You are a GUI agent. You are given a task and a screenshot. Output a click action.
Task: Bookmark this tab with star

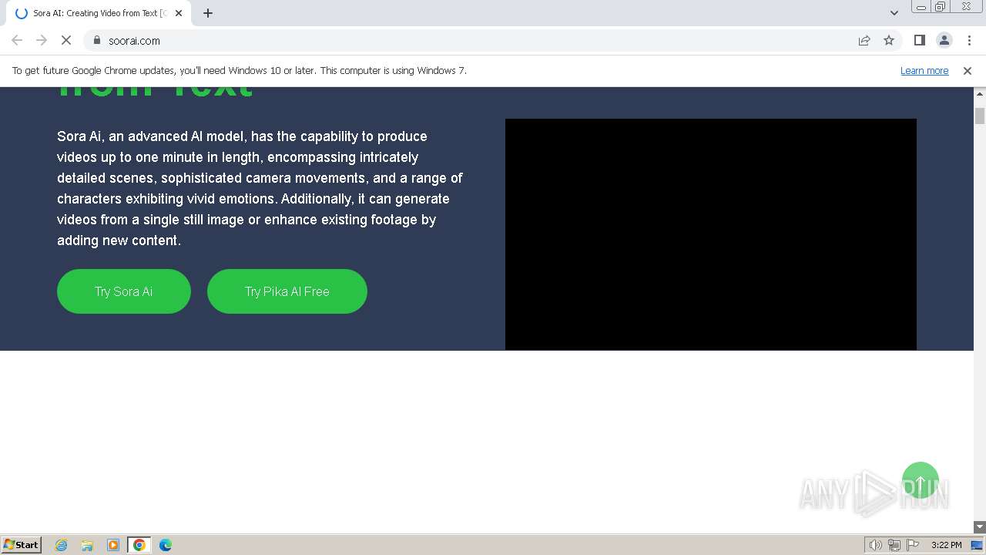click(889, 40)
